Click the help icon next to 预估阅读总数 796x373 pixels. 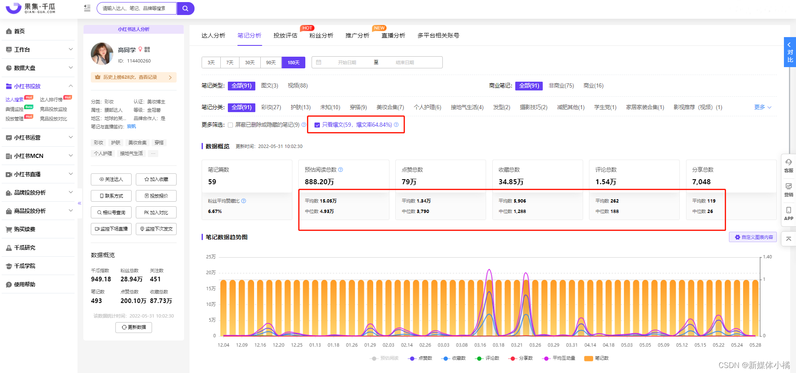340,170
